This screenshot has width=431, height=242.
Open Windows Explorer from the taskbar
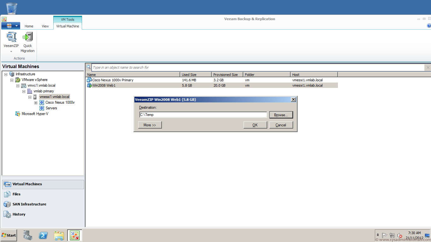[x=59, y=235]
